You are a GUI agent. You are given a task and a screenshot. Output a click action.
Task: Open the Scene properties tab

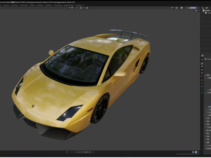(x=202, y=73)
